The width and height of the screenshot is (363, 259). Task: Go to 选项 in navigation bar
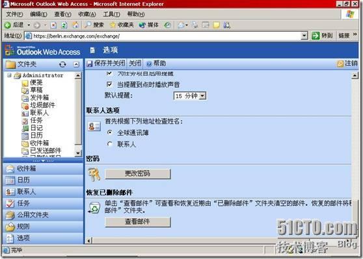(x=44, y=238)
